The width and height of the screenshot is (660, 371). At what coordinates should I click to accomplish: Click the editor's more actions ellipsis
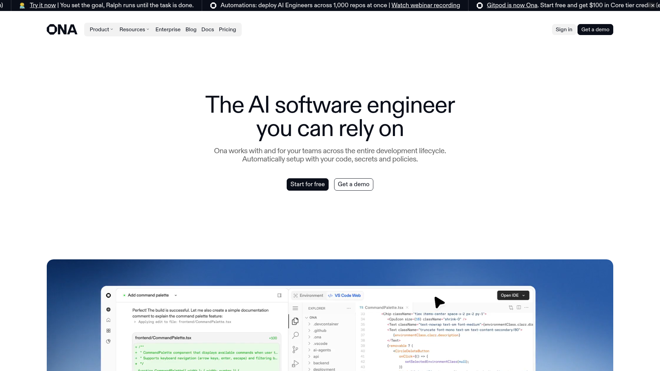pyautogui.click(x=526, y=307)
